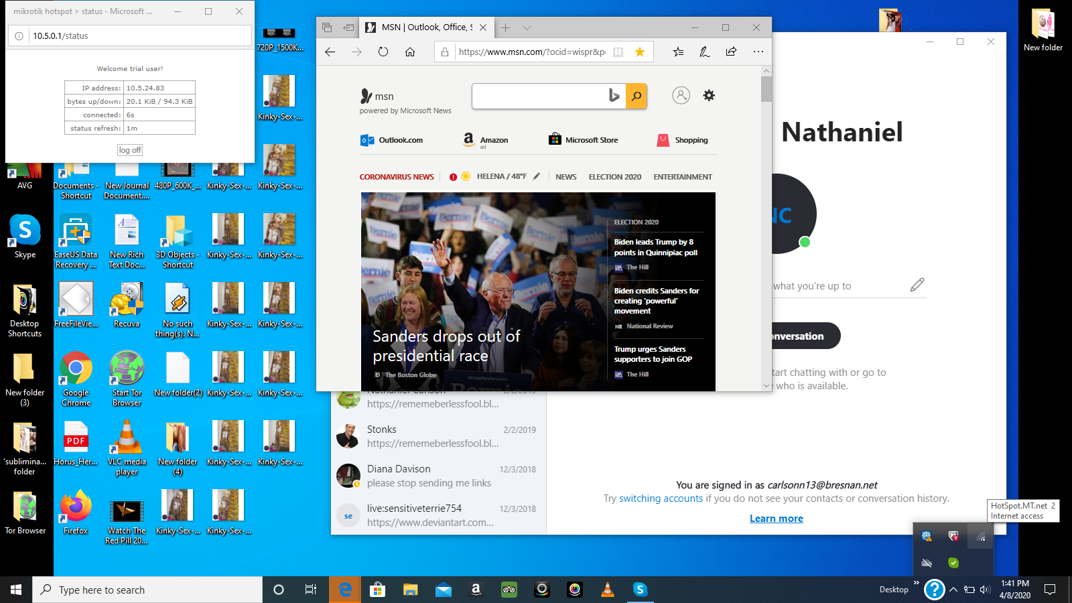Screen dimensions: 1072x603
Task: Open Start Tor Browser desktop icon
Action: (x=127, y=379)
